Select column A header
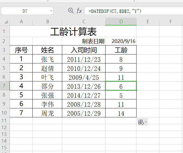This screenshot has width=183, height=153. [21, 22]
